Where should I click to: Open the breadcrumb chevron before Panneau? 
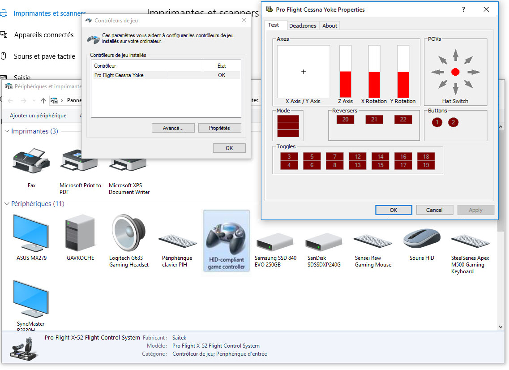(62, 100)
